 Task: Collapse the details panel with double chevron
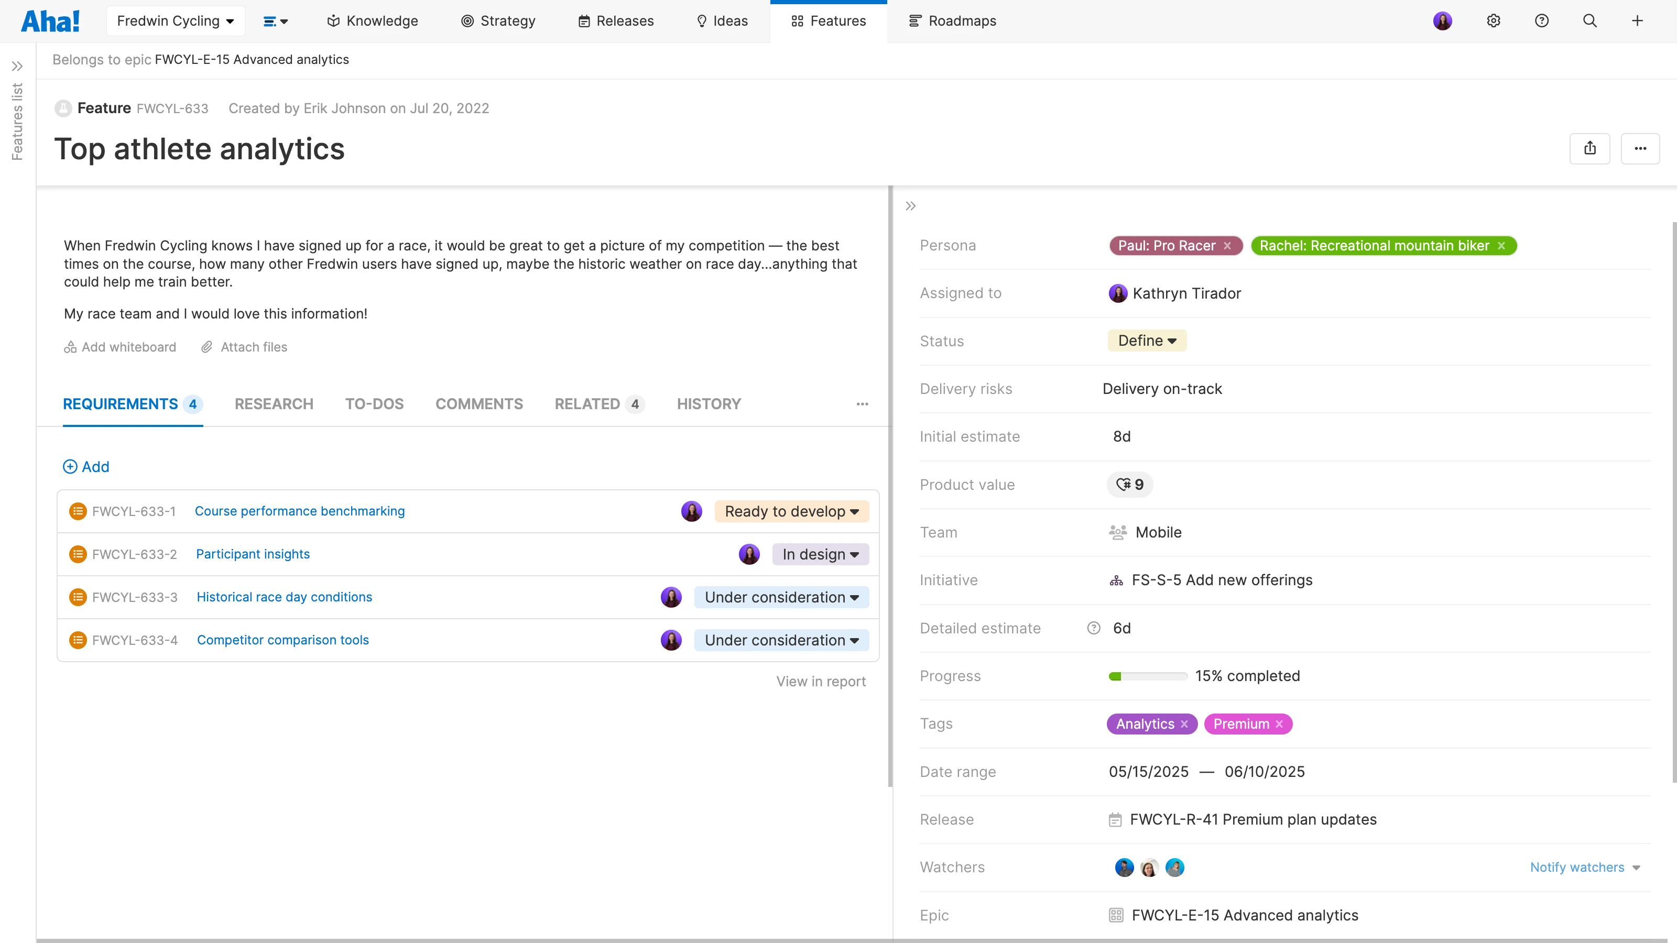911,206
